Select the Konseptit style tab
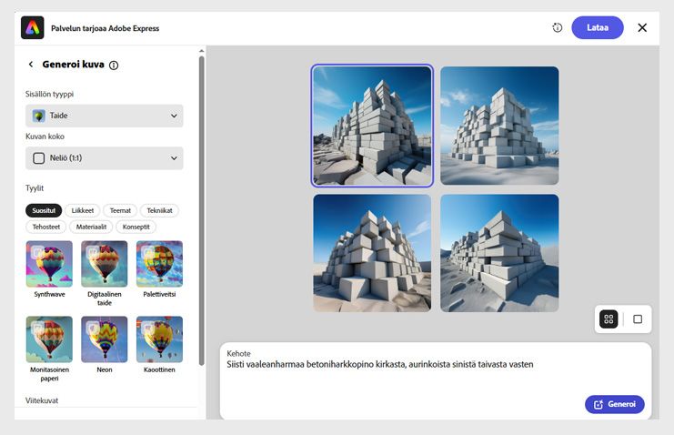Screen dimensions: 674x435 coord(136,227)
